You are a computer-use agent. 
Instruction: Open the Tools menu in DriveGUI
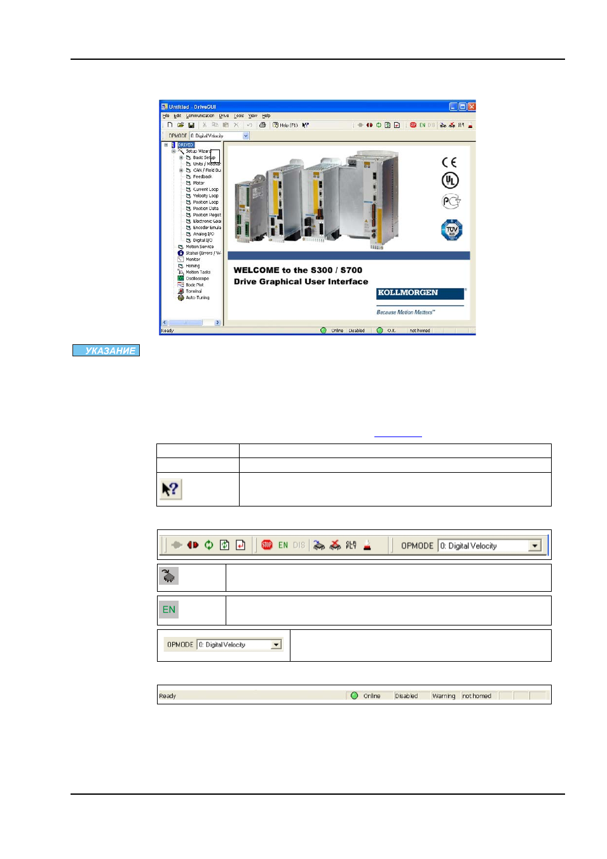pos(239,116)
